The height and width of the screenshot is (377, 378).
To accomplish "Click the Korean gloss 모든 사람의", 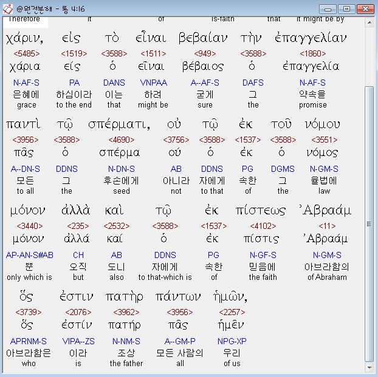I will pos(180,353).
